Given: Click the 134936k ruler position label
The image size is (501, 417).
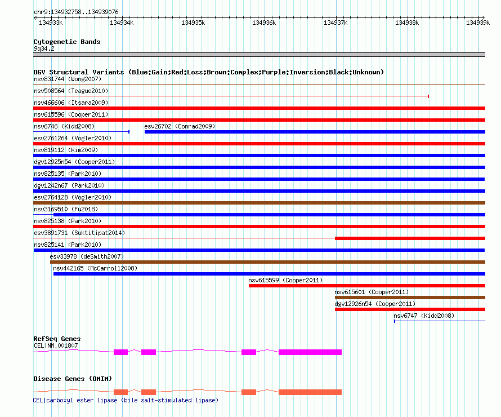Looking at the screenshot, I should point(264,23).
